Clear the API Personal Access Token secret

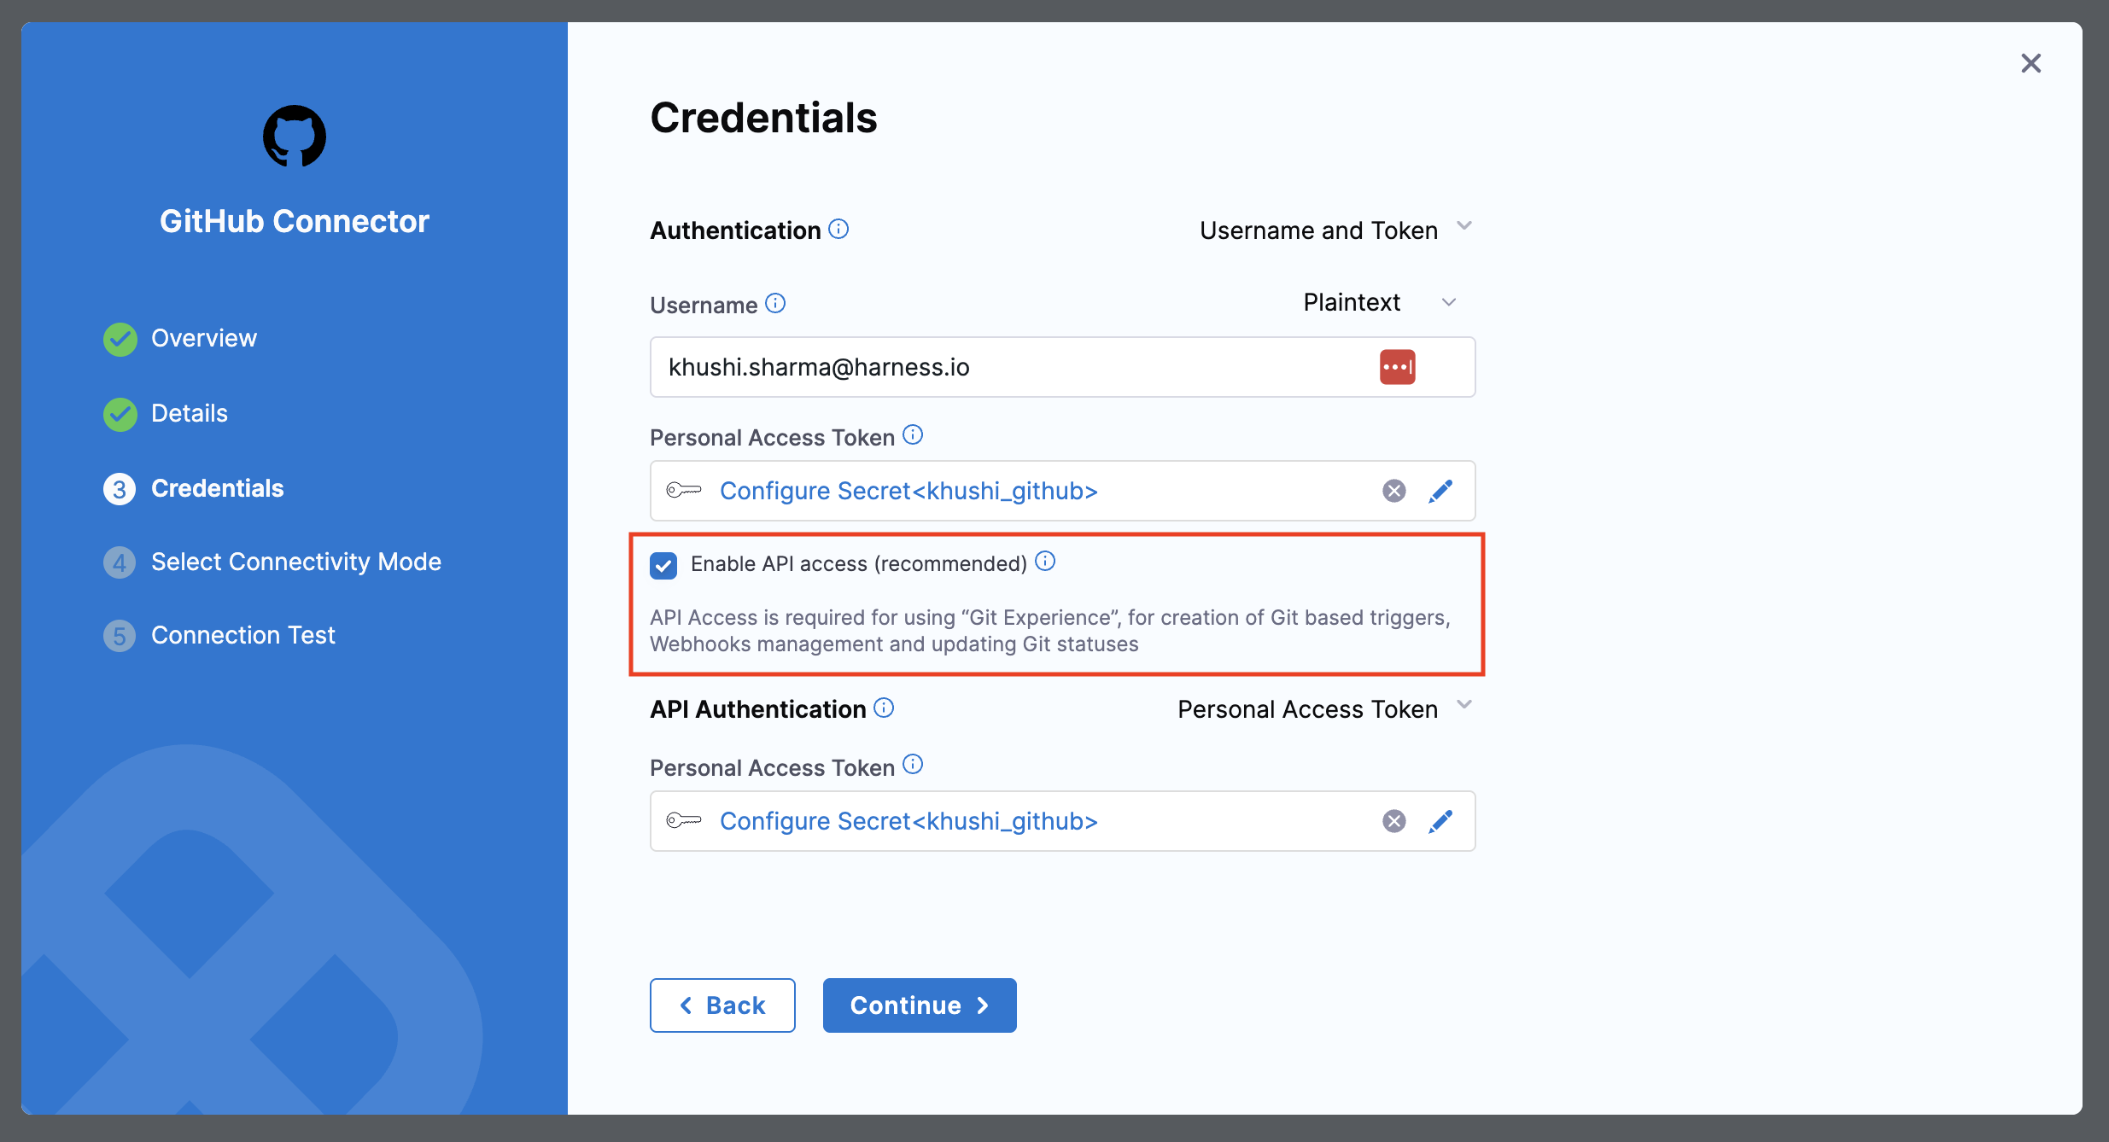[x=1393, y=821]
